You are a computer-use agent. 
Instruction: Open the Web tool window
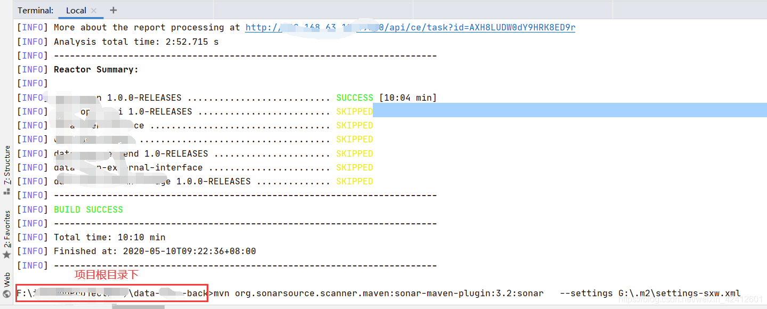point(7,279)
